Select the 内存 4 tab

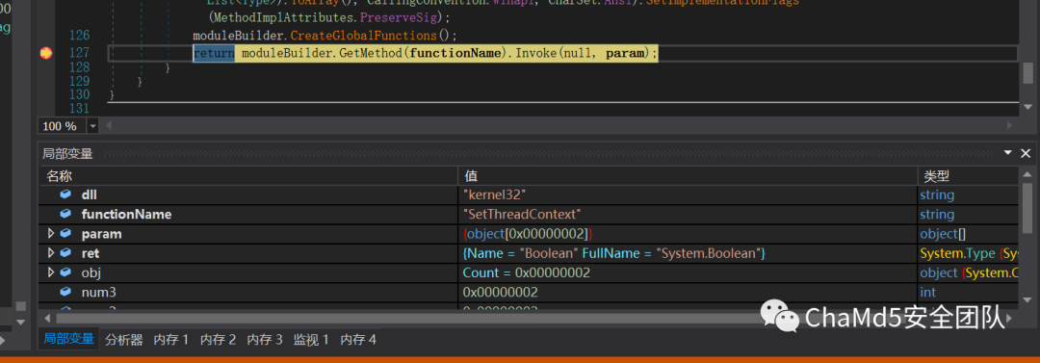coord(358,340)
